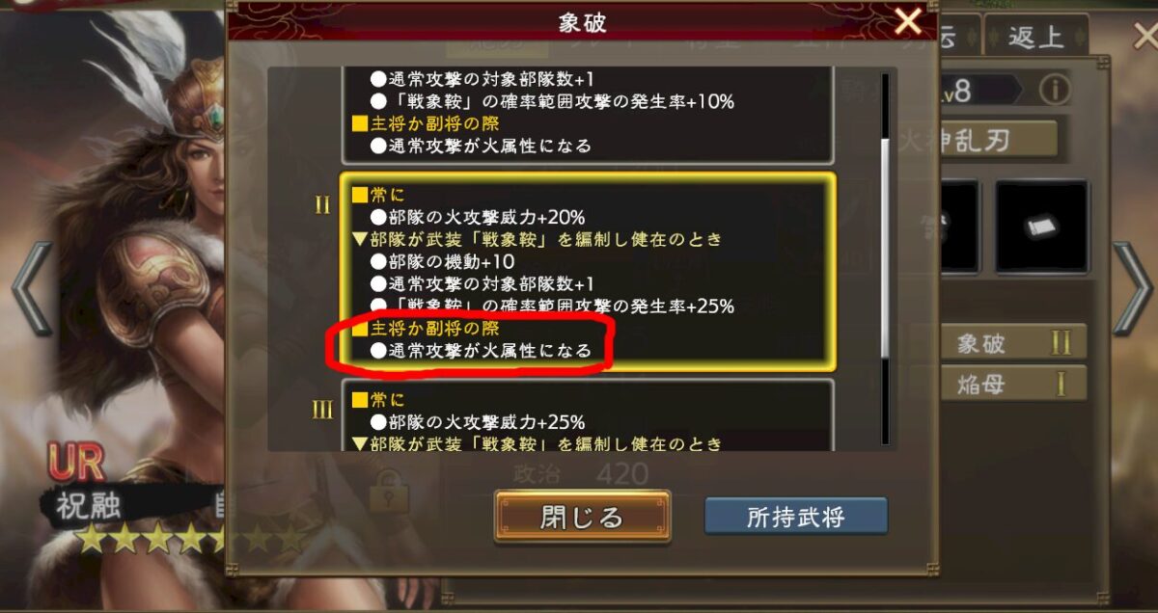Close the general screen with the outer X
This screenshot has width=1158, height=613.
[x=1144, y=38]
